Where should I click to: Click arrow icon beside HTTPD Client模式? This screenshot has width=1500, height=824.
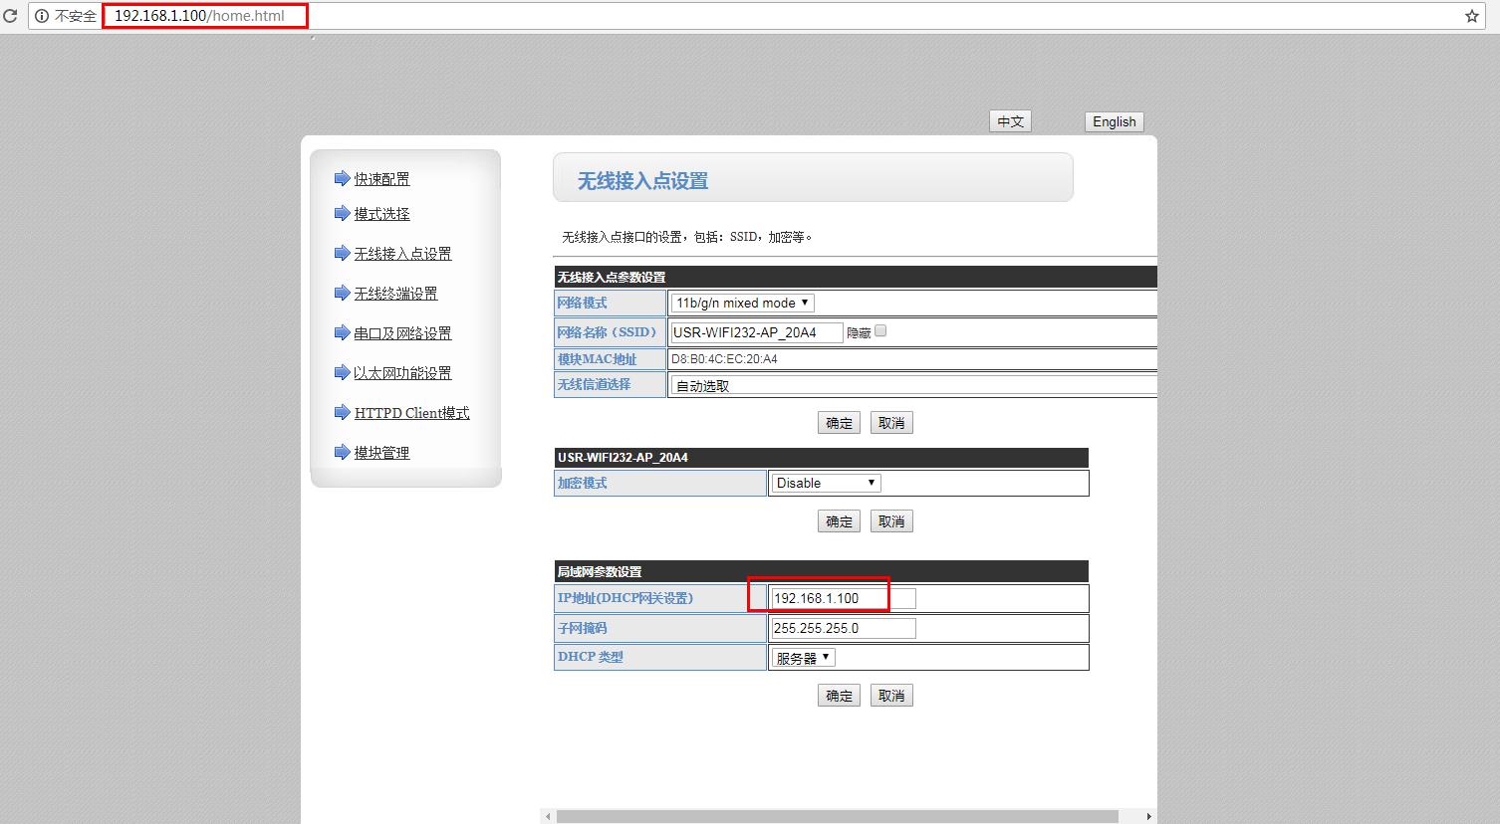[342, 412]
